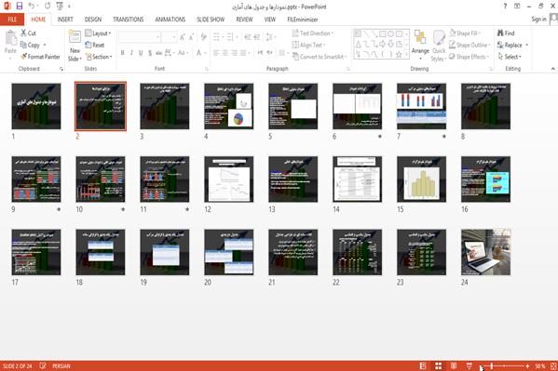Viewport: 558px width, 371px height.
Task: Select the rectangle shape in shapes gallery
Action: point(383,34)
